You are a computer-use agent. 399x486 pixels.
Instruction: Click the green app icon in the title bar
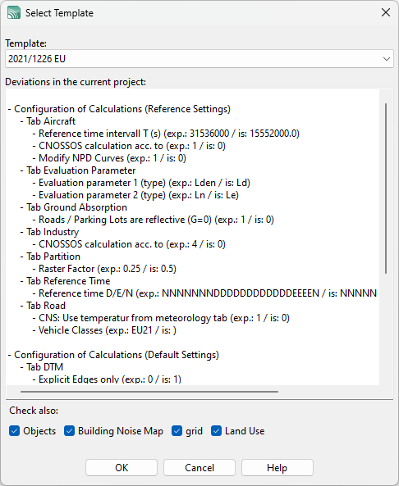(x=14, y=13)
